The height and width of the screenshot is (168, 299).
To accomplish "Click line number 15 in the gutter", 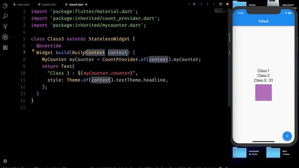I will pyautogui.click(x=23, y=108).
